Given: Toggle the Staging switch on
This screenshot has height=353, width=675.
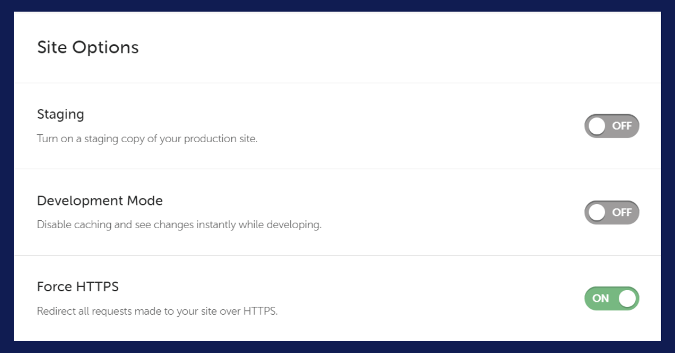Looking at the screenshot, I should click(x=612, y=126).
